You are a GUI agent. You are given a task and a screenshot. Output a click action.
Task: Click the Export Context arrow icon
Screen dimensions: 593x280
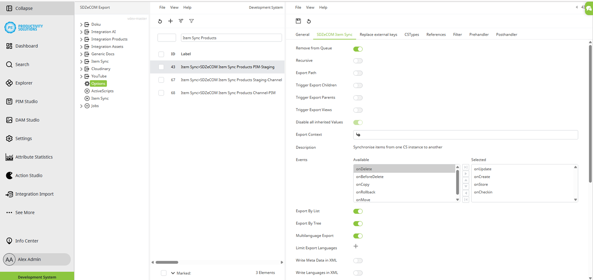pyautogui.click(x=358, y=135)
